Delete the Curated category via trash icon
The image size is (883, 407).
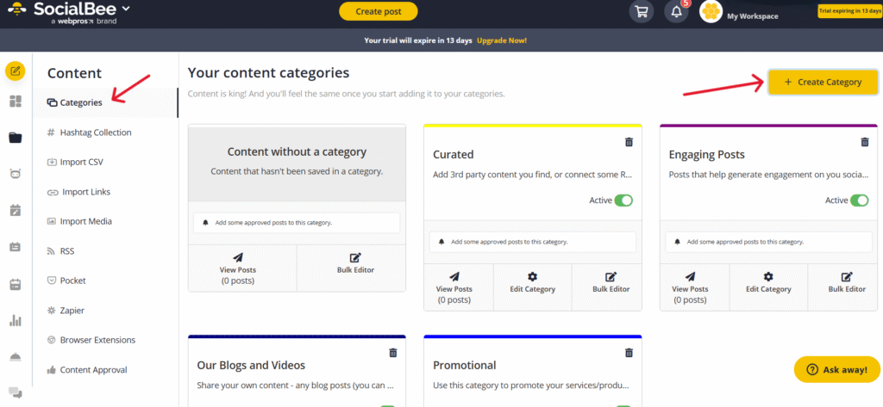tap(629, 142)
